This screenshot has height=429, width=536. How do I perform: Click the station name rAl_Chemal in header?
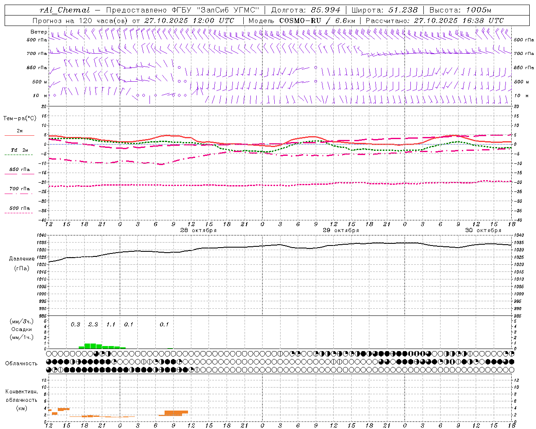pyautogui.click(x=64, y=10)
